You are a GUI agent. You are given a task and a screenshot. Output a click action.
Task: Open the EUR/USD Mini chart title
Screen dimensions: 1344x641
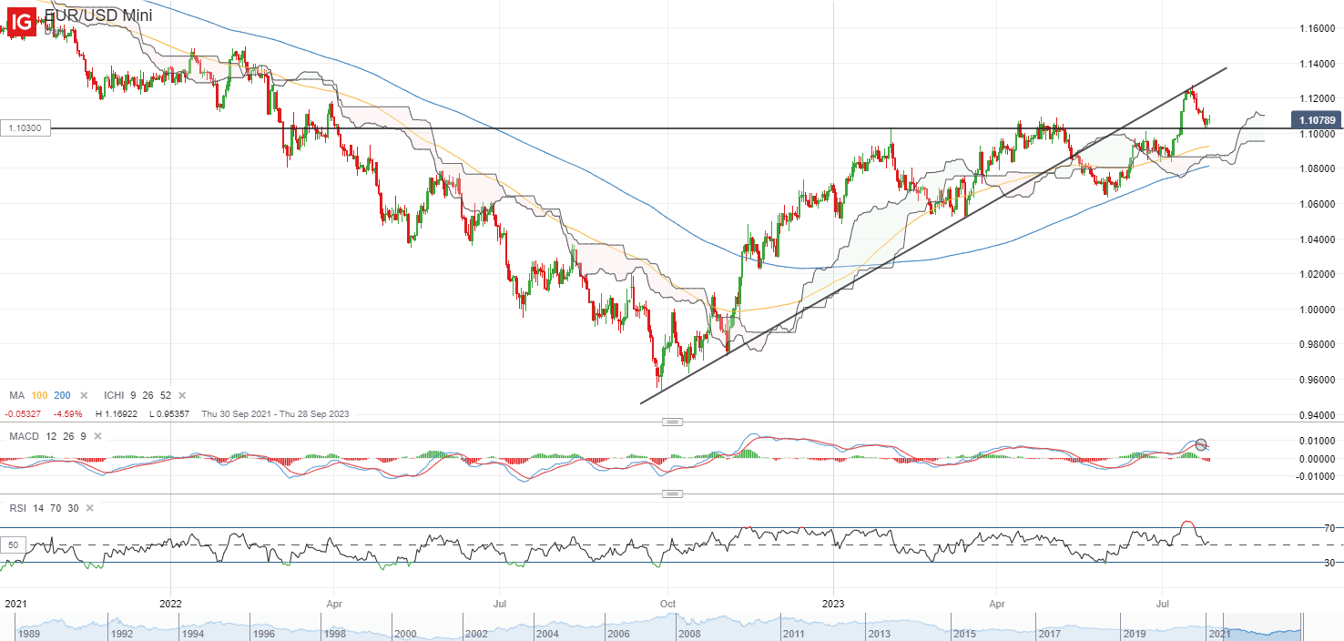[98, 15]
